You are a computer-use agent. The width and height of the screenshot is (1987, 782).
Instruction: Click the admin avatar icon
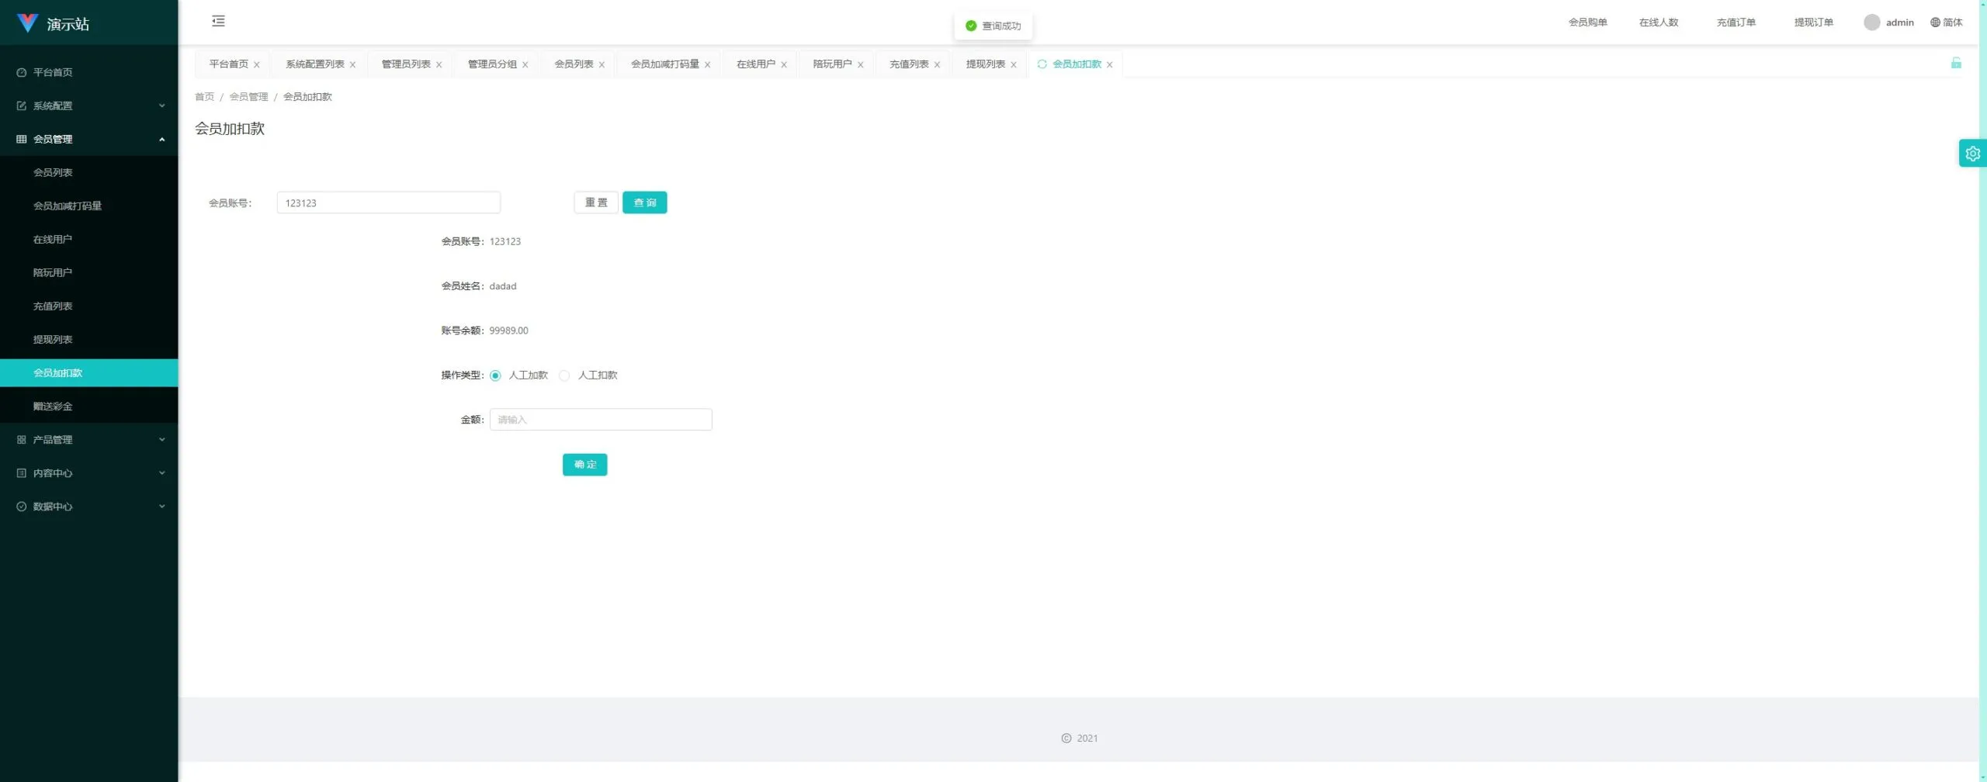1871,22
